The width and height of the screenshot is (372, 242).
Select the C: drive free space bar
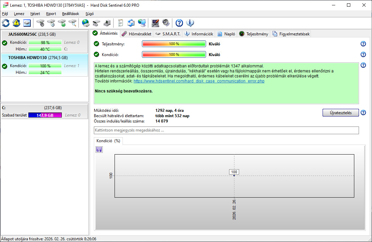45,115
